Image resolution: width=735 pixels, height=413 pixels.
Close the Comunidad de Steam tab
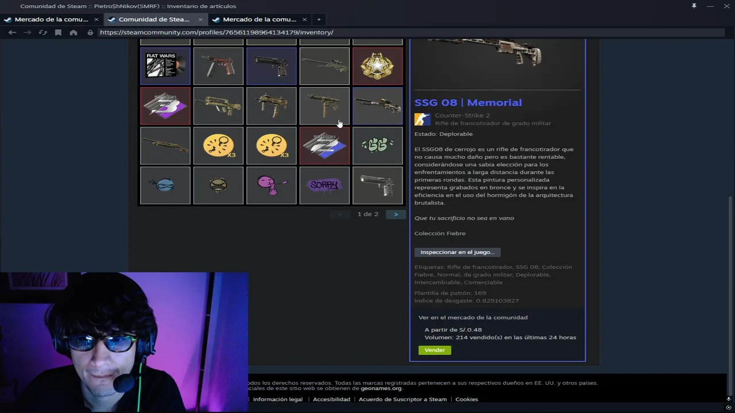[x=200, y=20]
